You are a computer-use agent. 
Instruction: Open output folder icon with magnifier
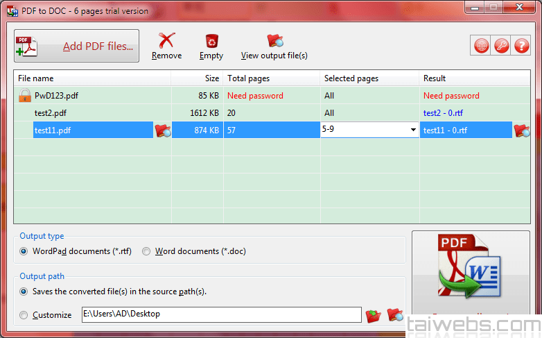tap(395, 315)
